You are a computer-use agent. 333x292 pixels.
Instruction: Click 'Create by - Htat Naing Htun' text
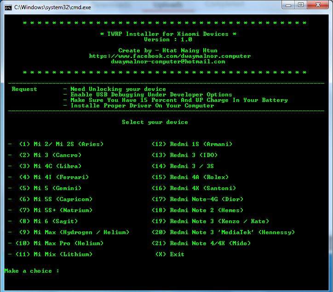click(x=168, y=51)
